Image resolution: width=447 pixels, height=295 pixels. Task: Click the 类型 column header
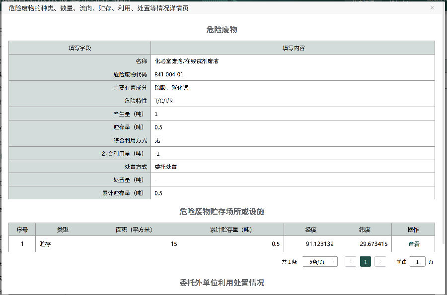pyautogui.click(x=63, y=230)
